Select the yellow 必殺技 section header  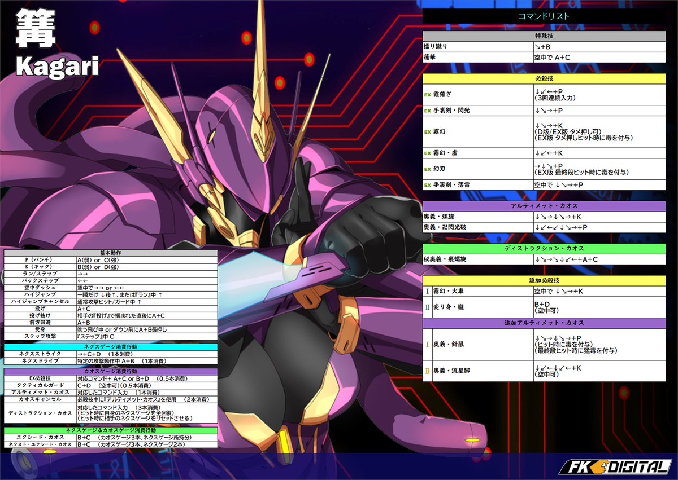(x=544, y=78)
